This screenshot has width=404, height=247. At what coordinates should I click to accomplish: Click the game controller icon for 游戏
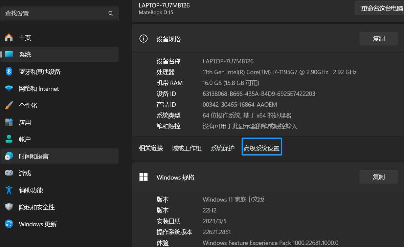click(9, 173)
